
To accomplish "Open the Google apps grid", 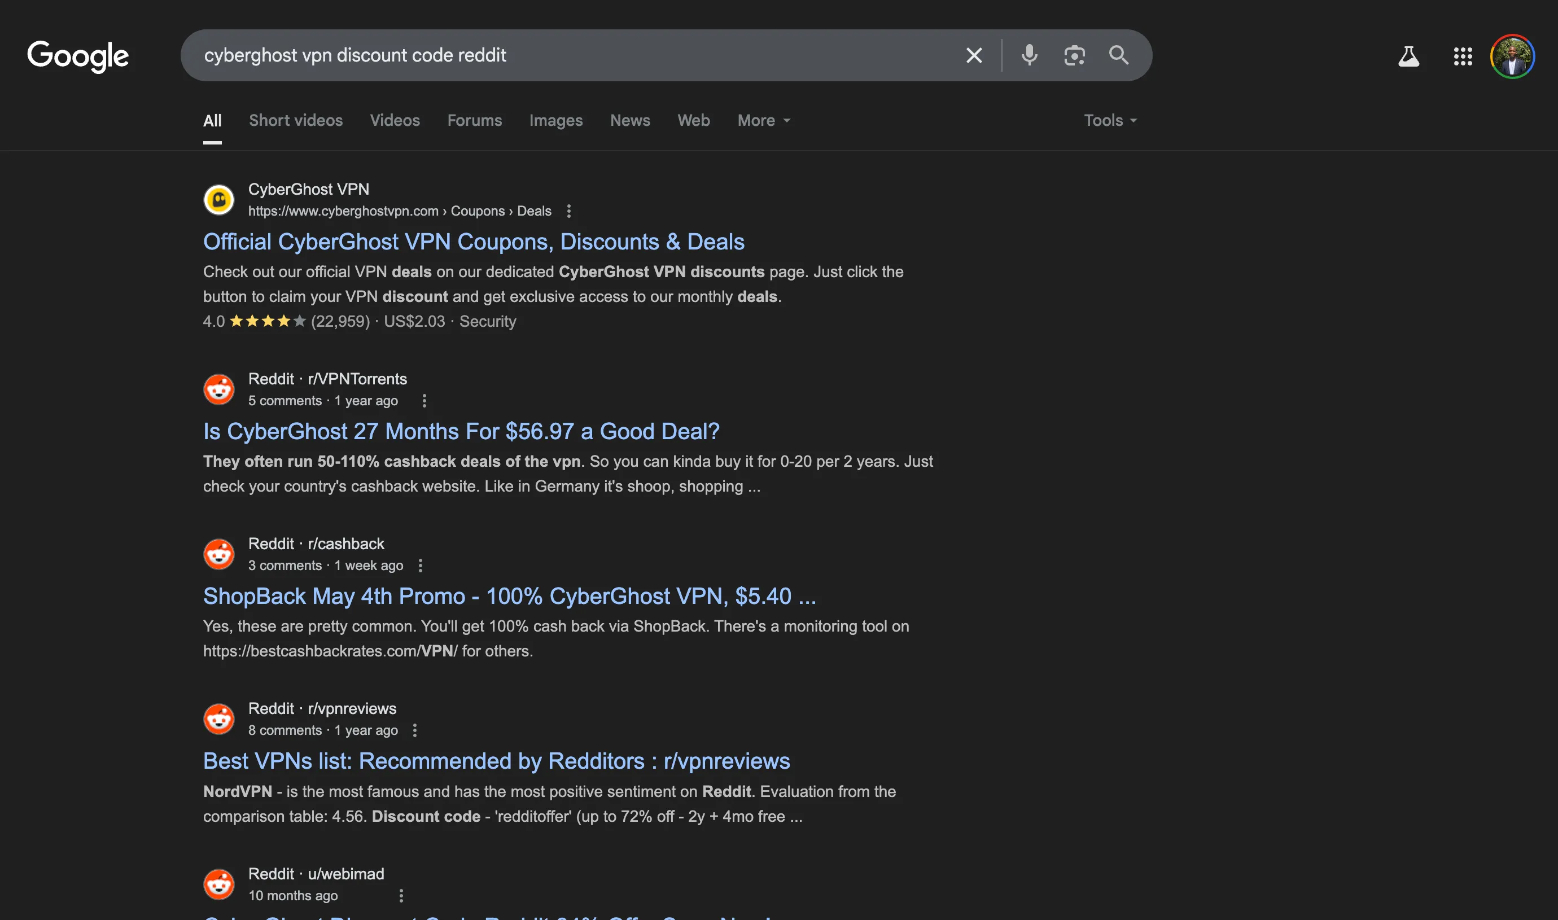I will click(1463, 56).
